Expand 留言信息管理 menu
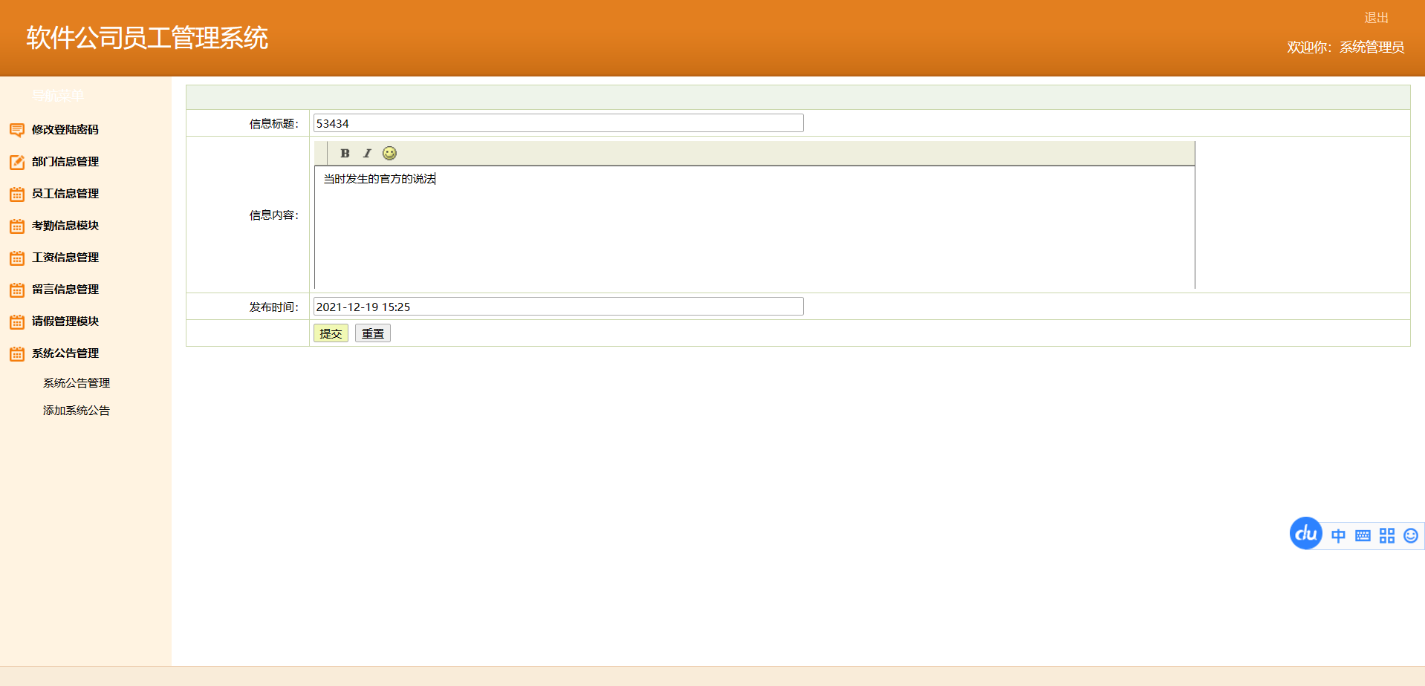This screenshot has width=1425, height=686. pyautogui.click(x=65, y=289)
